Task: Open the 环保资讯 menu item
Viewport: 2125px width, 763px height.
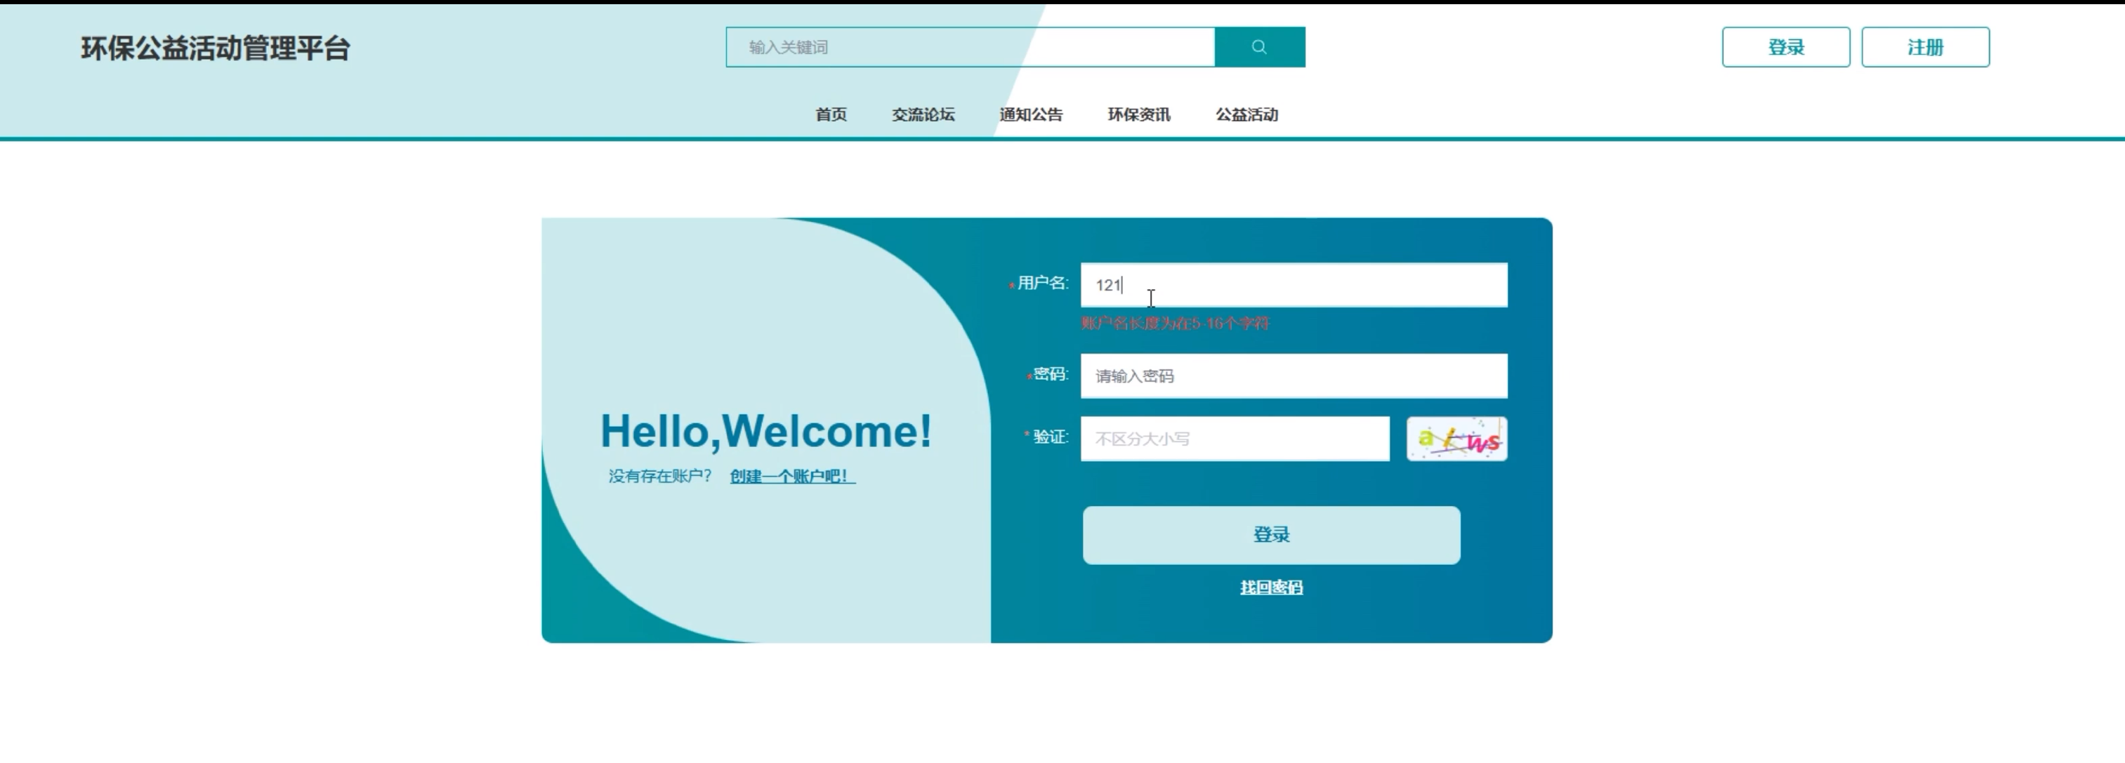Action: [1138, 114]
